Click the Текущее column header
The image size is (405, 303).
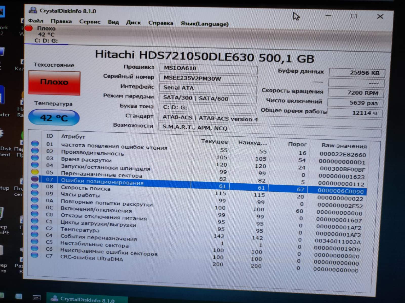point(214,142)
